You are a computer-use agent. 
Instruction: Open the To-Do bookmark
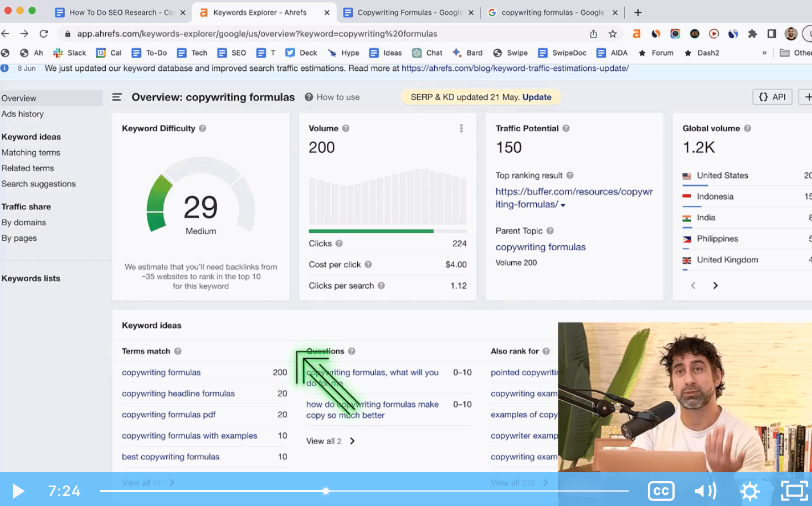150,53
